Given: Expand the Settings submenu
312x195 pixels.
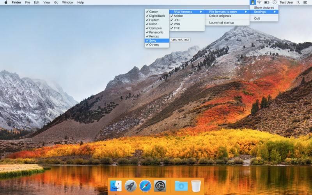Looking at the screenshot, I should tap(264, 12).
